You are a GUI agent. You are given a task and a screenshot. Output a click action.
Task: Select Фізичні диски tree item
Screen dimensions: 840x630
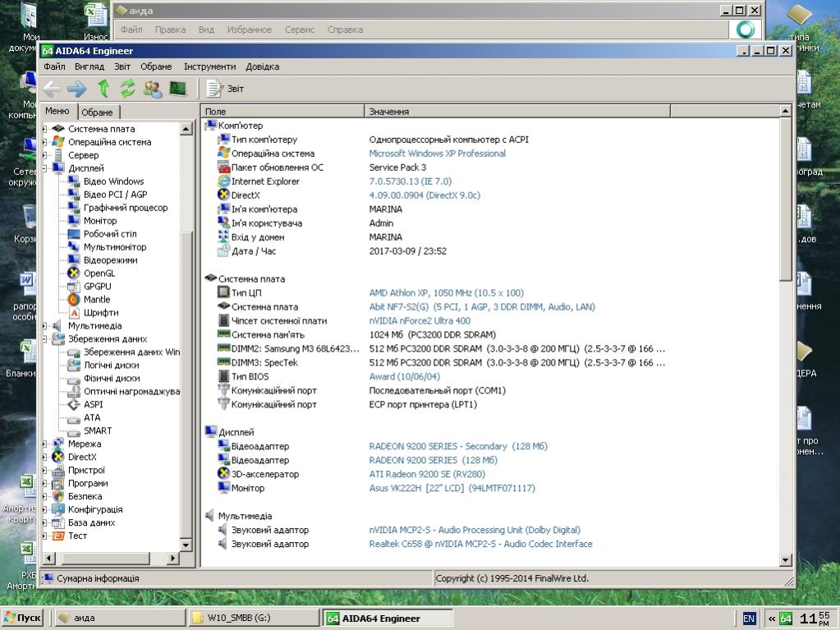tap(112, 378)
